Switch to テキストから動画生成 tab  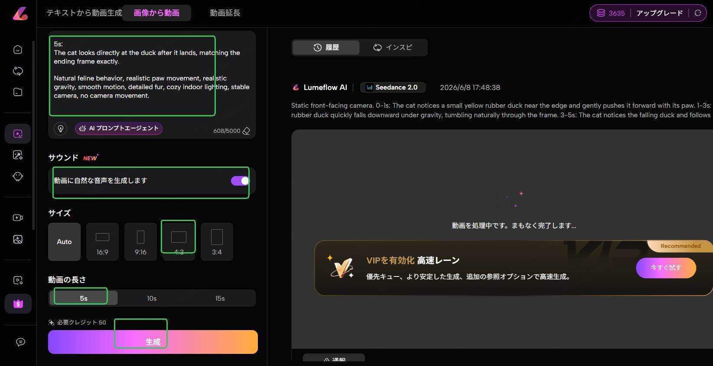click(84, 13)
